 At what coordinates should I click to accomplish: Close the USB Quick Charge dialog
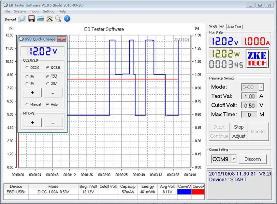click(x=62, y=39)
